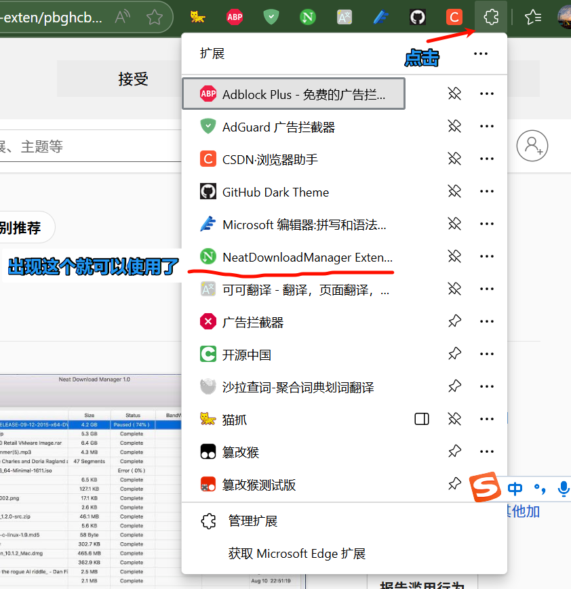571x589 pixels.
Task: Unpin CSDN·浏览器助手 from toolbar
Action: tap(454, 159)
